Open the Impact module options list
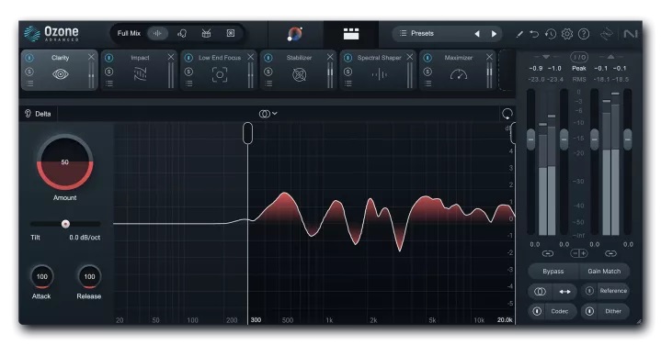The image size is (661, 345). tap(109, 83)
